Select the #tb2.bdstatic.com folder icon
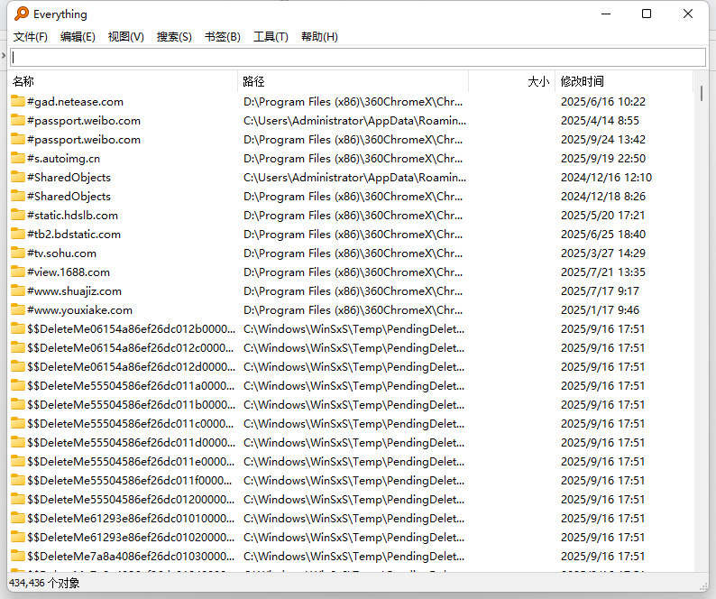Image resolution: width=716 pixels, height=599 pixels. (x=18, y=234)
